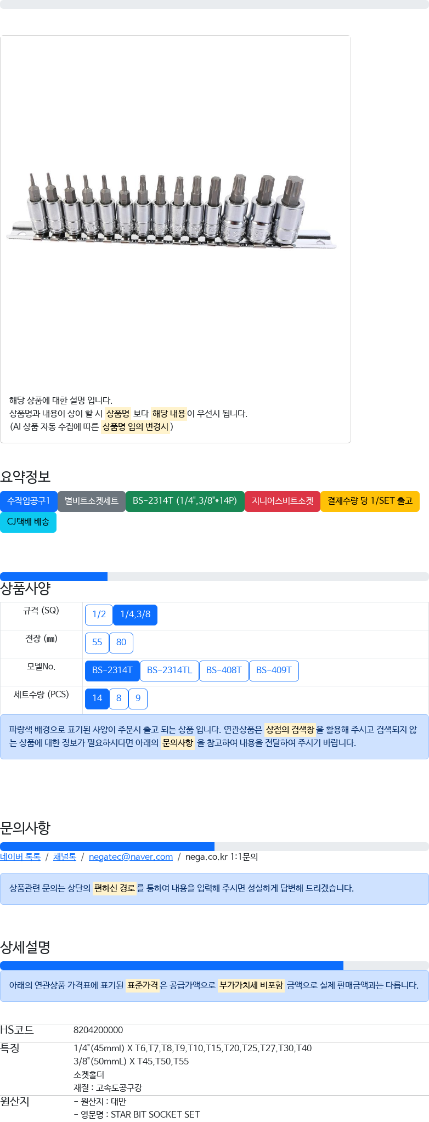Click the 수작업공구1 blue tag

point(29,501)
